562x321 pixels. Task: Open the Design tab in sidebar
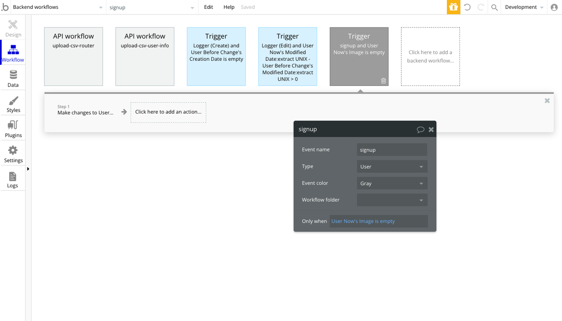point(13,28)
